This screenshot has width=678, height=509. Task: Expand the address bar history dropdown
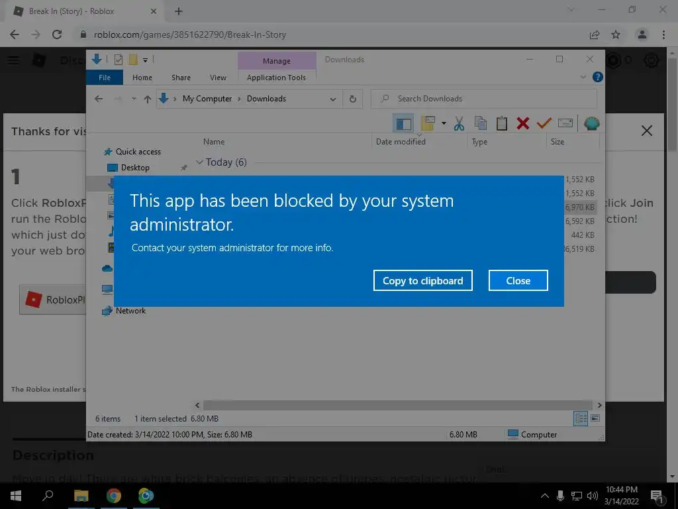[x=333, y=99]
